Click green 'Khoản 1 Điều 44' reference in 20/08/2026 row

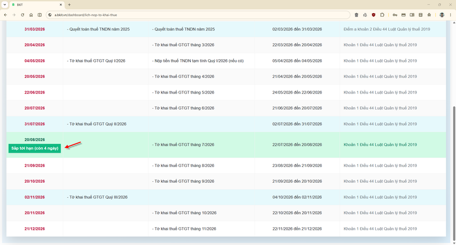tap(380, 145)
